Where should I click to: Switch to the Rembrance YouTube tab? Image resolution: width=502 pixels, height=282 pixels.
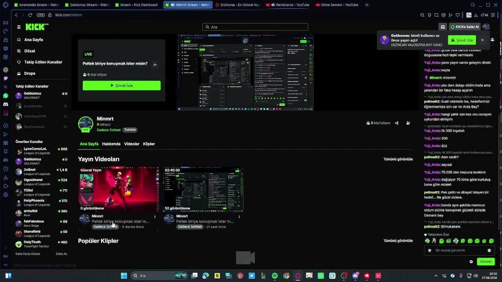(287, 5)
